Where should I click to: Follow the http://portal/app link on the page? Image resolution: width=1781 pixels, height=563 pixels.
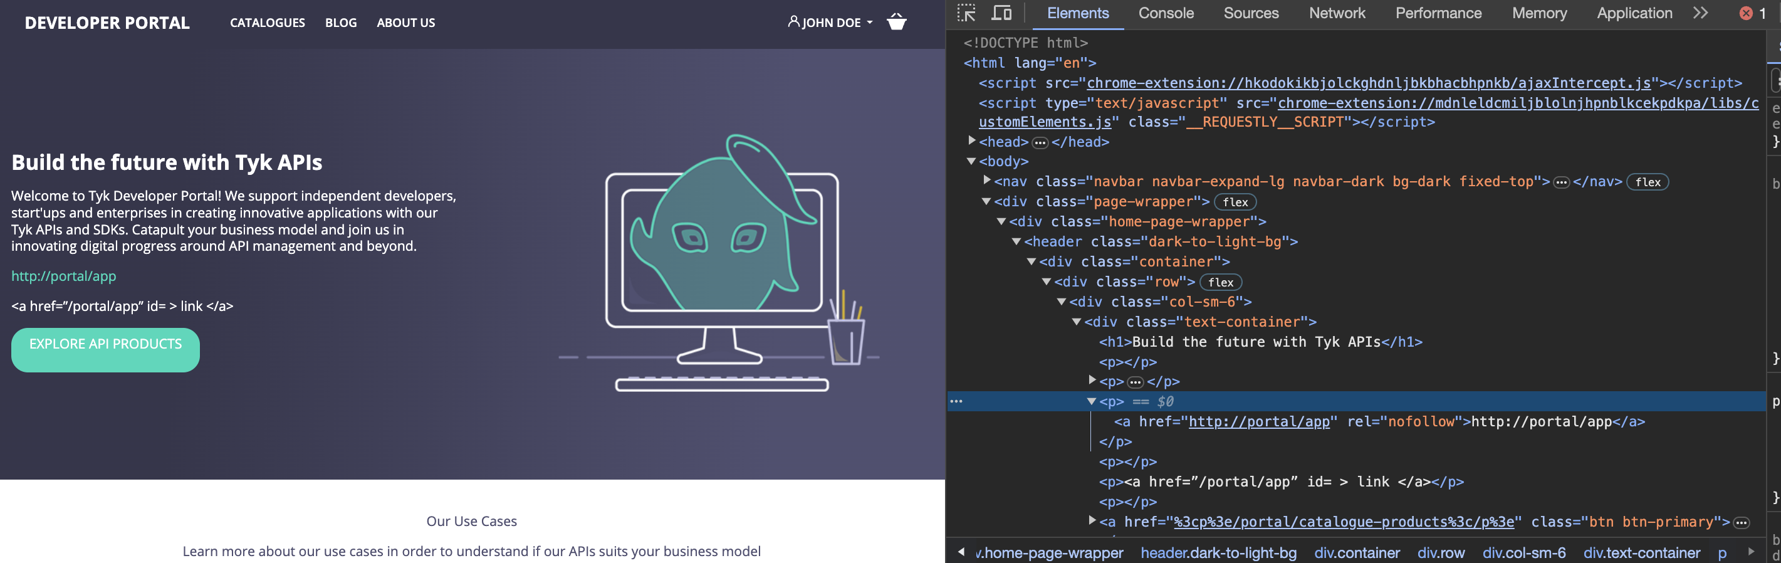pos(64,276)
